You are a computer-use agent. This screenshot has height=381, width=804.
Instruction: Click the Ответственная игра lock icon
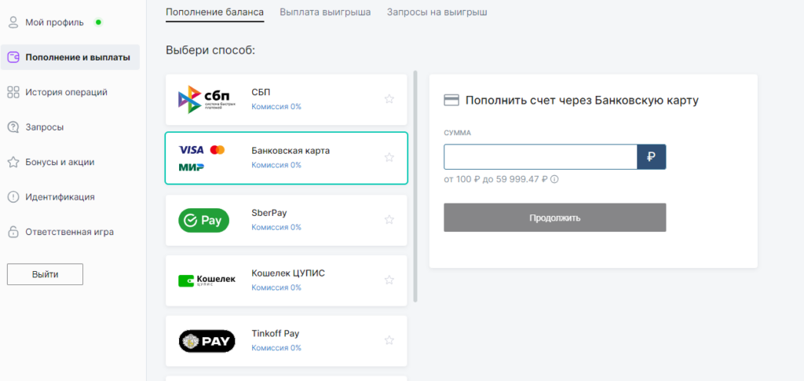13,232
